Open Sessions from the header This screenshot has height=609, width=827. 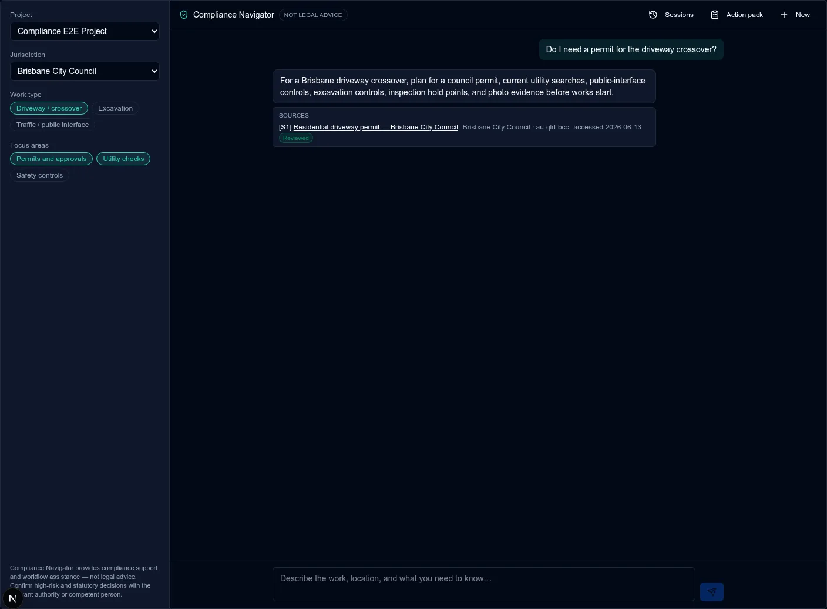671,15
